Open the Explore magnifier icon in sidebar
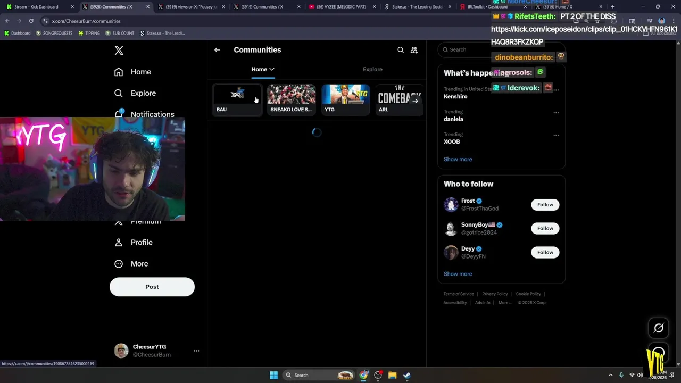The image size is (681, 383). coord(119,93)
